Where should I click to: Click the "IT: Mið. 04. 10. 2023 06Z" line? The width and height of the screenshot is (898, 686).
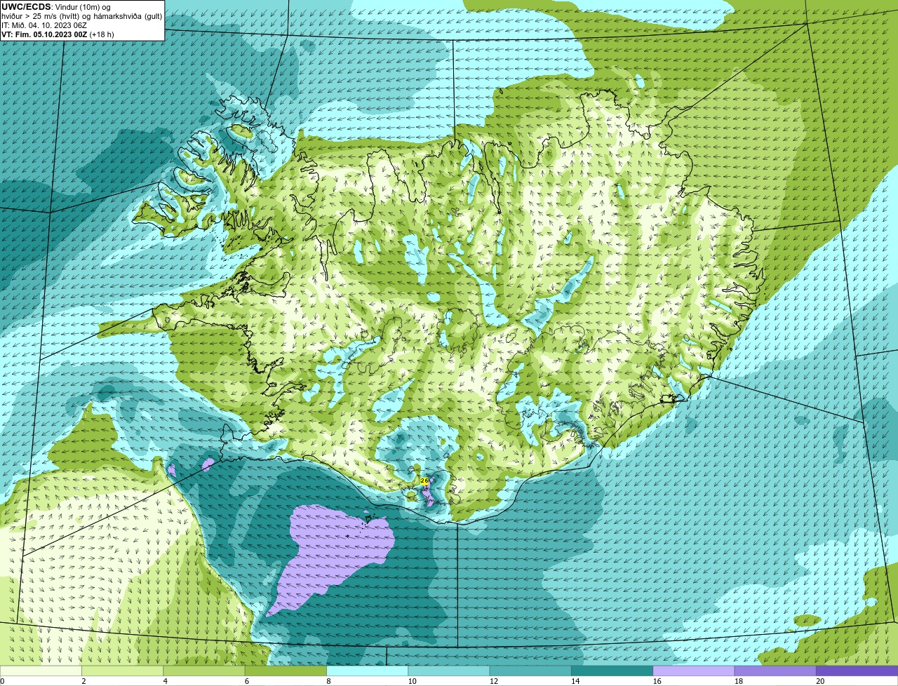[44, 25]
